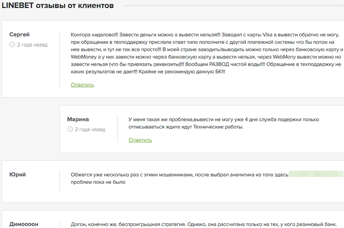Click the LINEBET отзывы от клиентов heading
This screenshot has width=344, height=228.
(58, 6)
